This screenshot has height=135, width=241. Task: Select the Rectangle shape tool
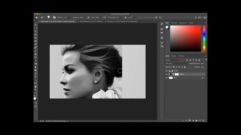[35, 83]
